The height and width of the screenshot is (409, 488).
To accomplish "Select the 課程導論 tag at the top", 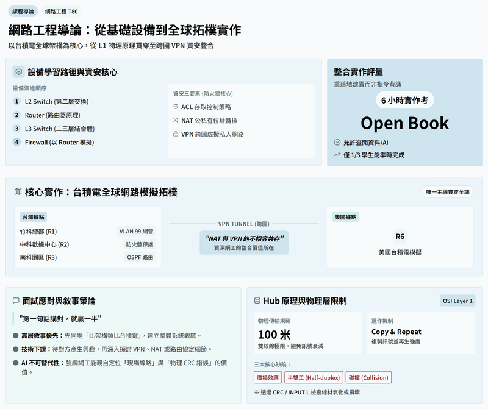I will coord(24,12).
